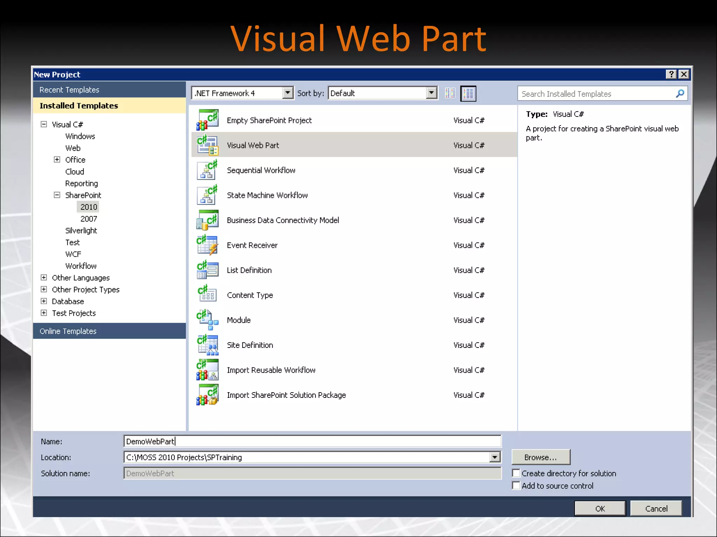This screenshot has height=537, width=717.
Task: Close the New Project dialog
Action: tap(683, 74)
